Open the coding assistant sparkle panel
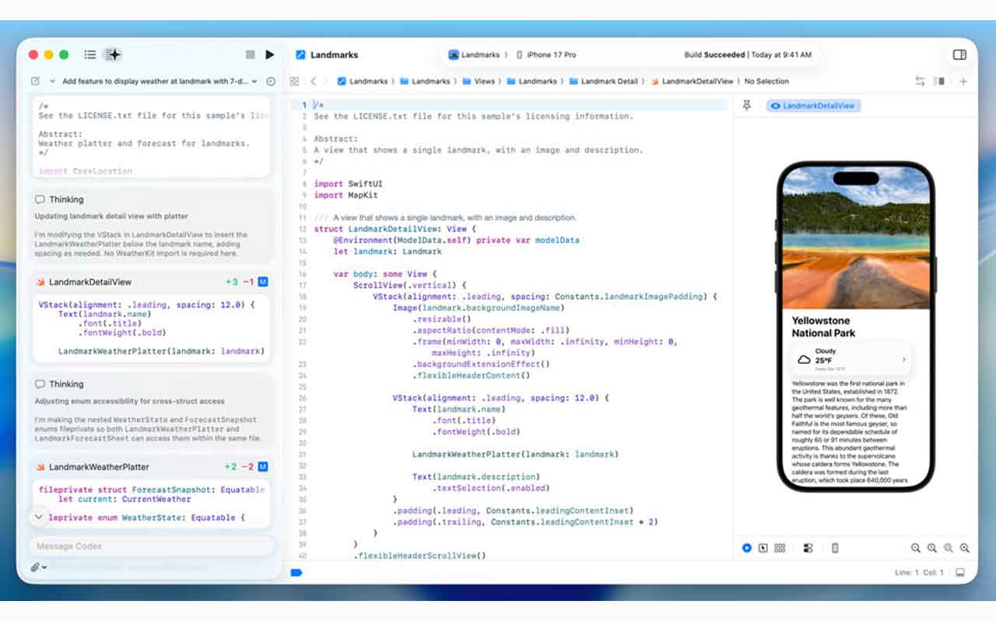This screenshot has width=996, height=622. tap(114, 54)
